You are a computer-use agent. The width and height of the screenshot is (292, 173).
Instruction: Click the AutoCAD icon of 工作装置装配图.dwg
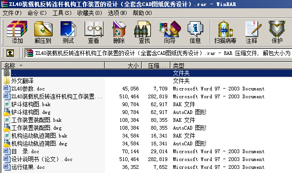point(7,128)
